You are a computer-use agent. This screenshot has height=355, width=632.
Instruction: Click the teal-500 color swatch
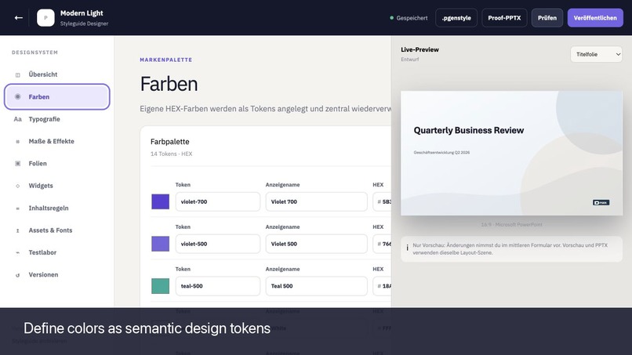[x=161, y=286]
